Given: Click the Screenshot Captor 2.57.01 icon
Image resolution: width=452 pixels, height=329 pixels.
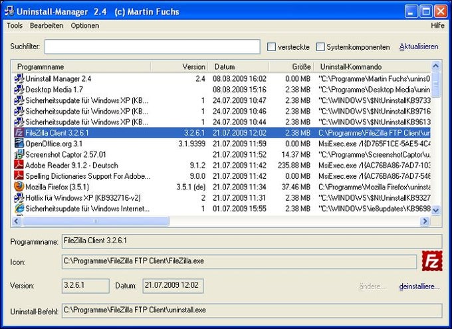Looking at the screenshot, I should (x=19, y=155).
